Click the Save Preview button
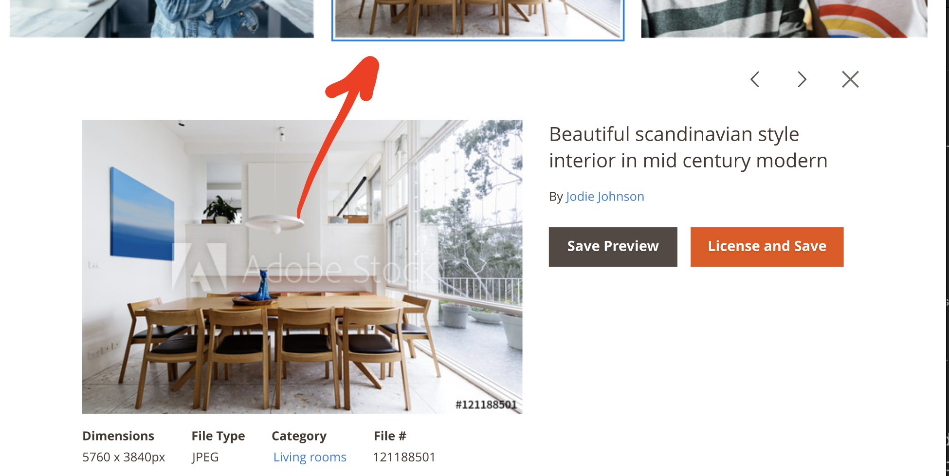 613,247
